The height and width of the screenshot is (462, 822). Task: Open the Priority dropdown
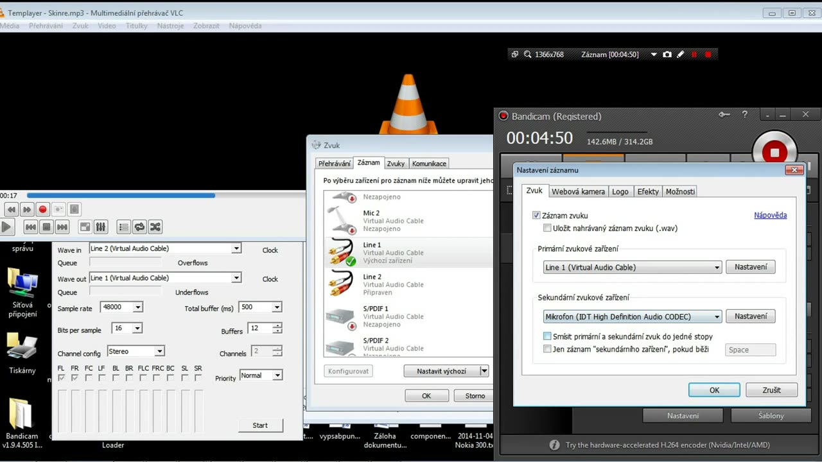277,375
